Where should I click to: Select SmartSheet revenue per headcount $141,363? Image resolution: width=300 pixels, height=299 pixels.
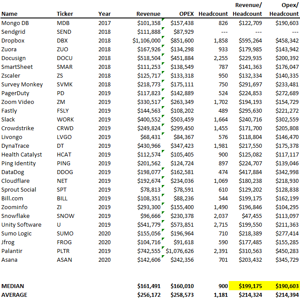(x=250, y=67)
